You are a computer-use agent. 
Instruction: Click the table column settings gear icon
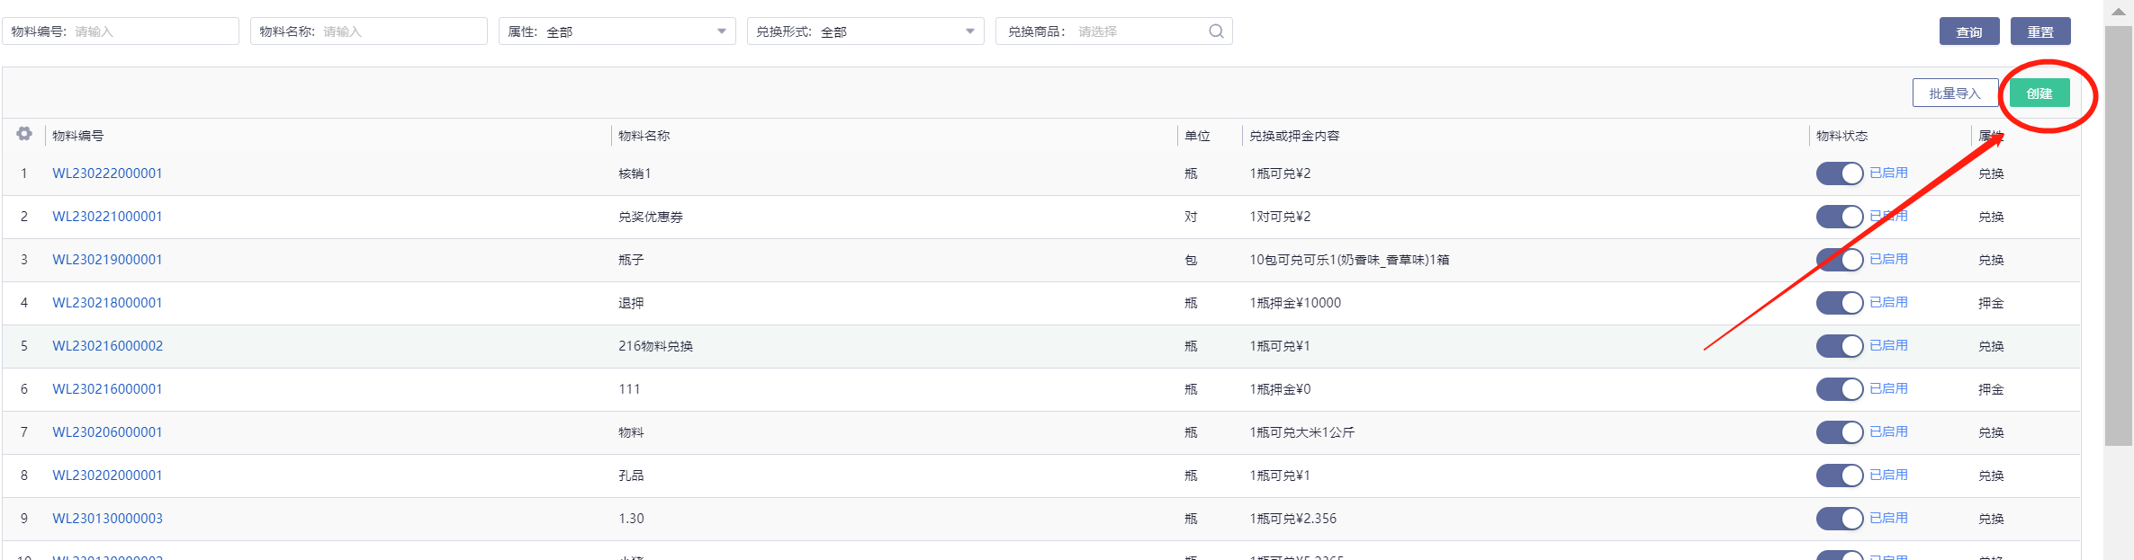[24, 134]
